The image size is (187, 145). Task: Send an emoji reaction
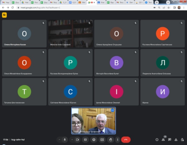pyautogui.click(x=93, y=140)
